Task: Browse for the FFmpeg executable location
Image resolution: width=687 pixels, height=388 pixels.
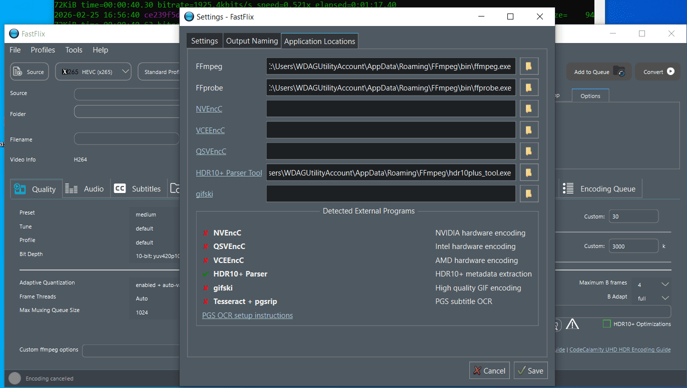Action: 529,66
